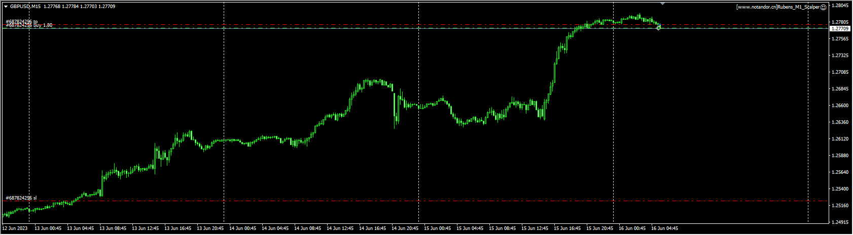This screenshot has width=853, height=235.
Task: Click the '14 Jun 16:45' time axis label
Action: tap(373, 228)
